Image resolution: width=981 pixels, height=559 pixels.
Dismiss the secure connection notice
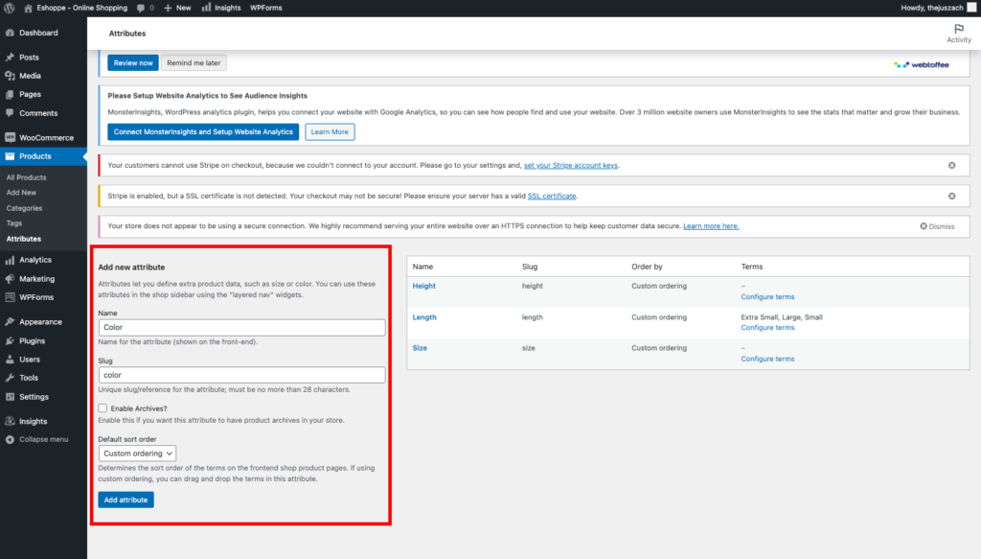[937, 226]
